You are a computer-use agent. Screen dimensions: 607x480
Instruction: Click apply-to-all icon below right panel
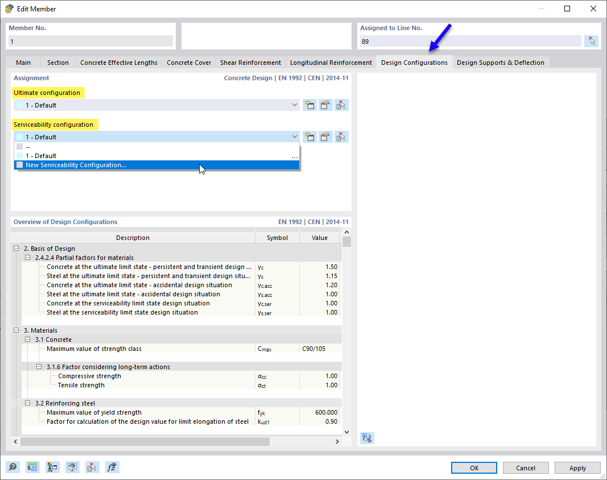pyautogui.click(x=366, y=438)
